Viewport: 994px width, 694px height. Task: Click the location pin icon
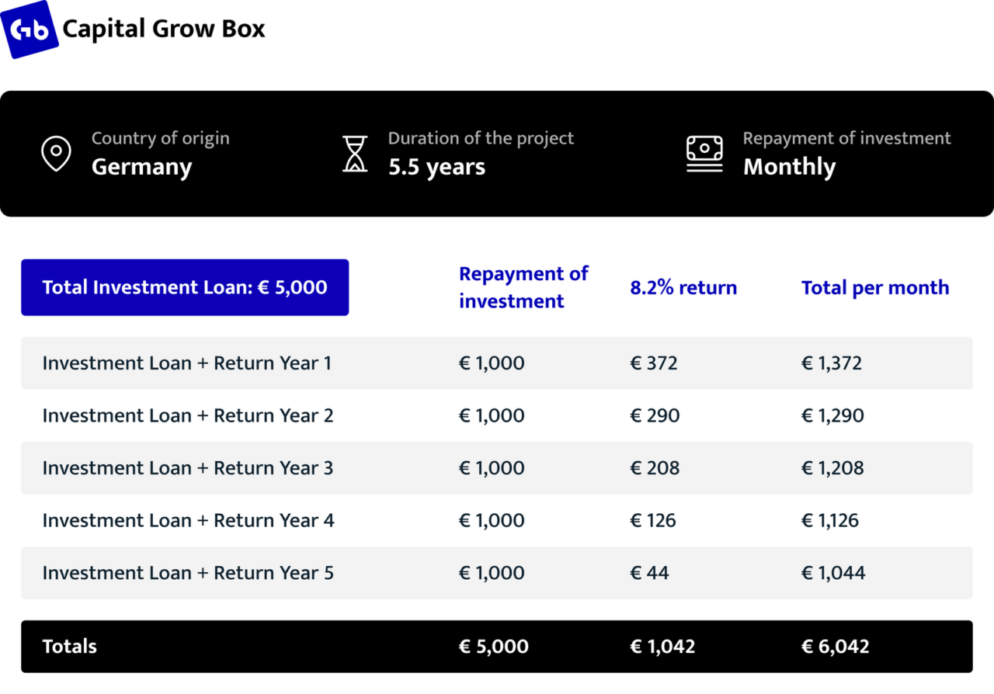click(x=56, y=154)
